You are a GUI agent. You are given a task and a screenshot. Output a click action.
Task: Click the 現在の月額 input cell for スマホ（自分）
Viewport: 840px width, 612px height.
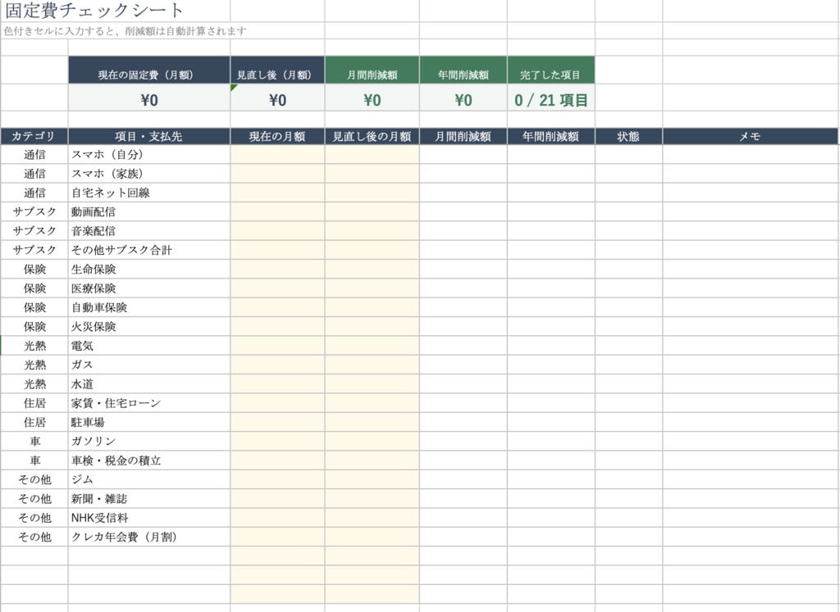(277, 155)
